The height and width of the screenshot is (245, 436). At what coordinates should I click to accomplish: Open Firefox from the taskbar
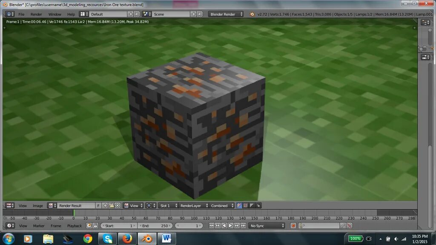click(127, 239)
